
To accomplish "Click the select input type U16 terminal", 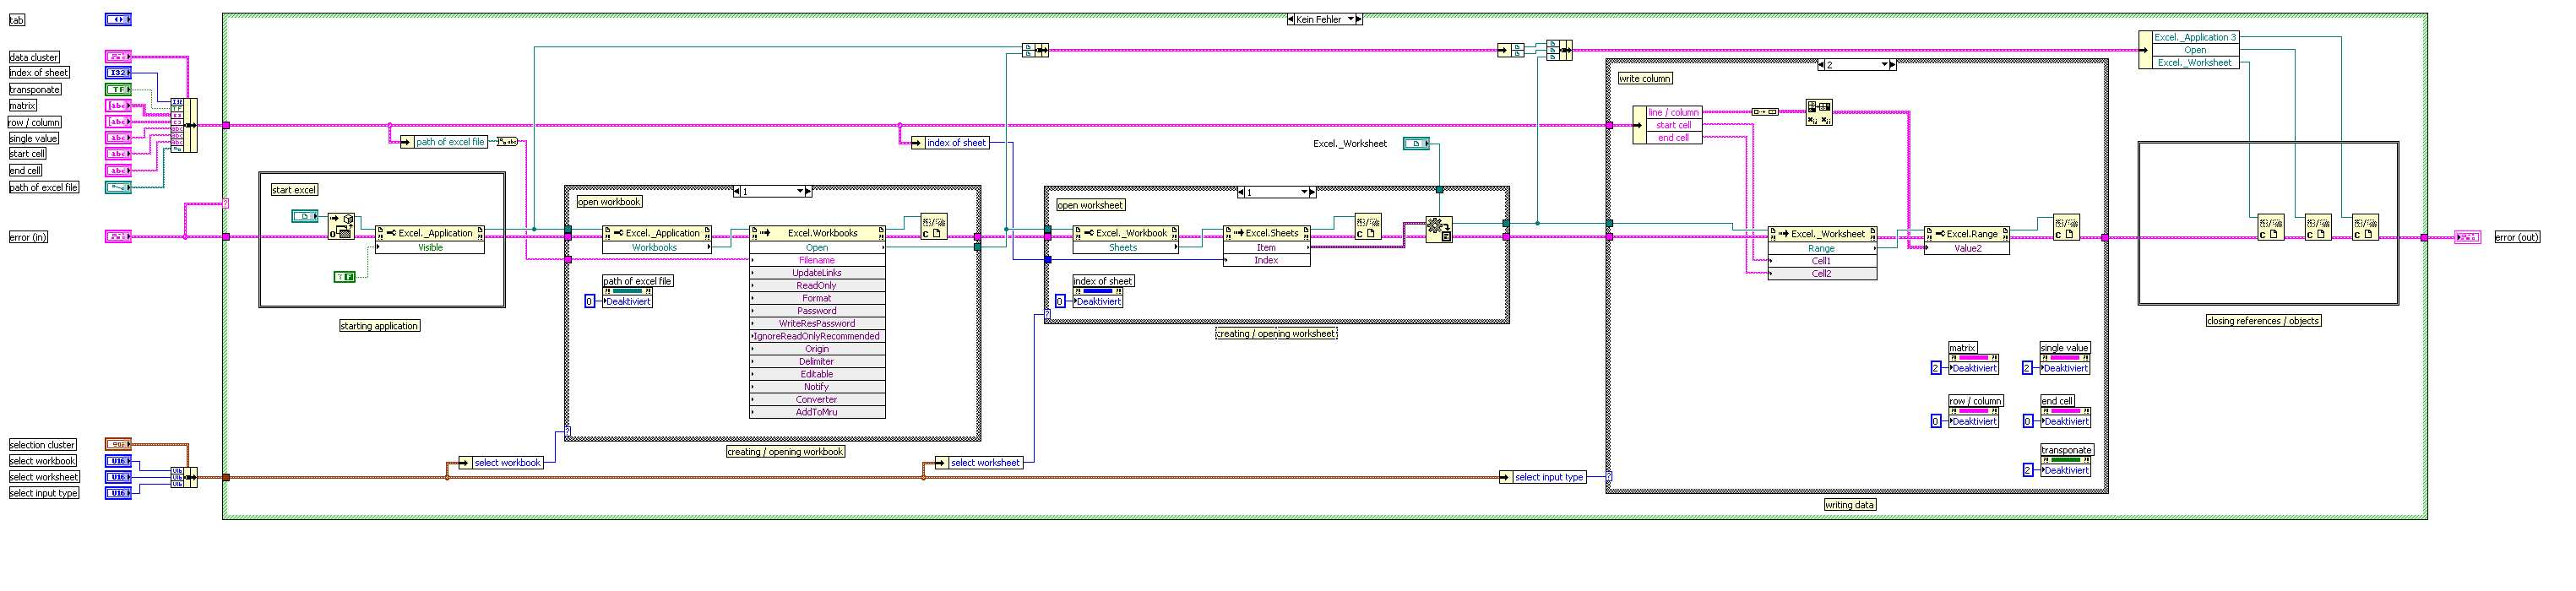I will (118, 493).
